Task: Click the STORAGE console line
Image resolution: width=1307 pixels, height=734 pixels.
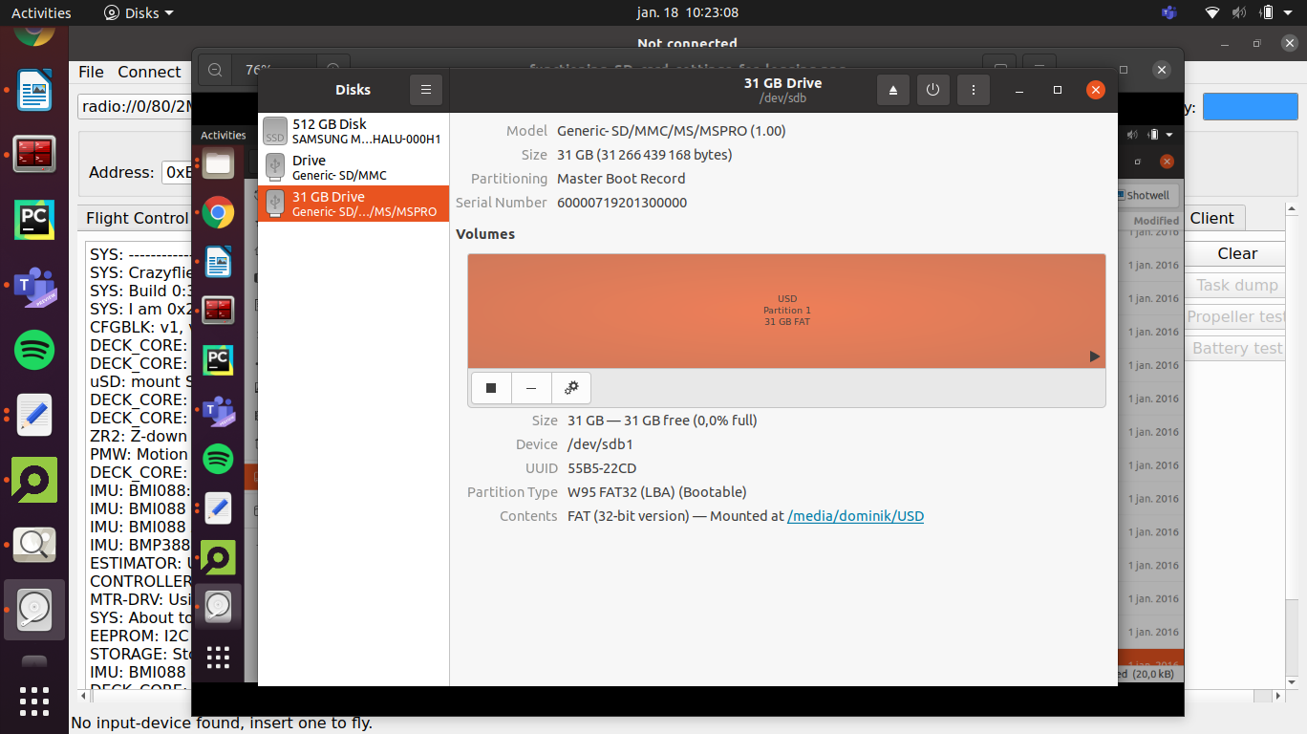Action: [x=139, y=654]
